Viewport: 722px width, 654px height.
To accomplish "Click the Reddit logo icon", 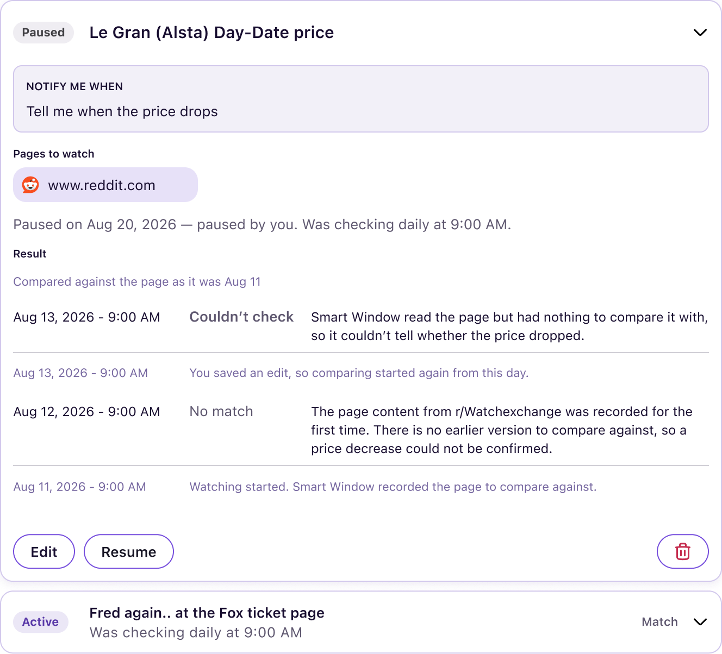I will point(30,185).
